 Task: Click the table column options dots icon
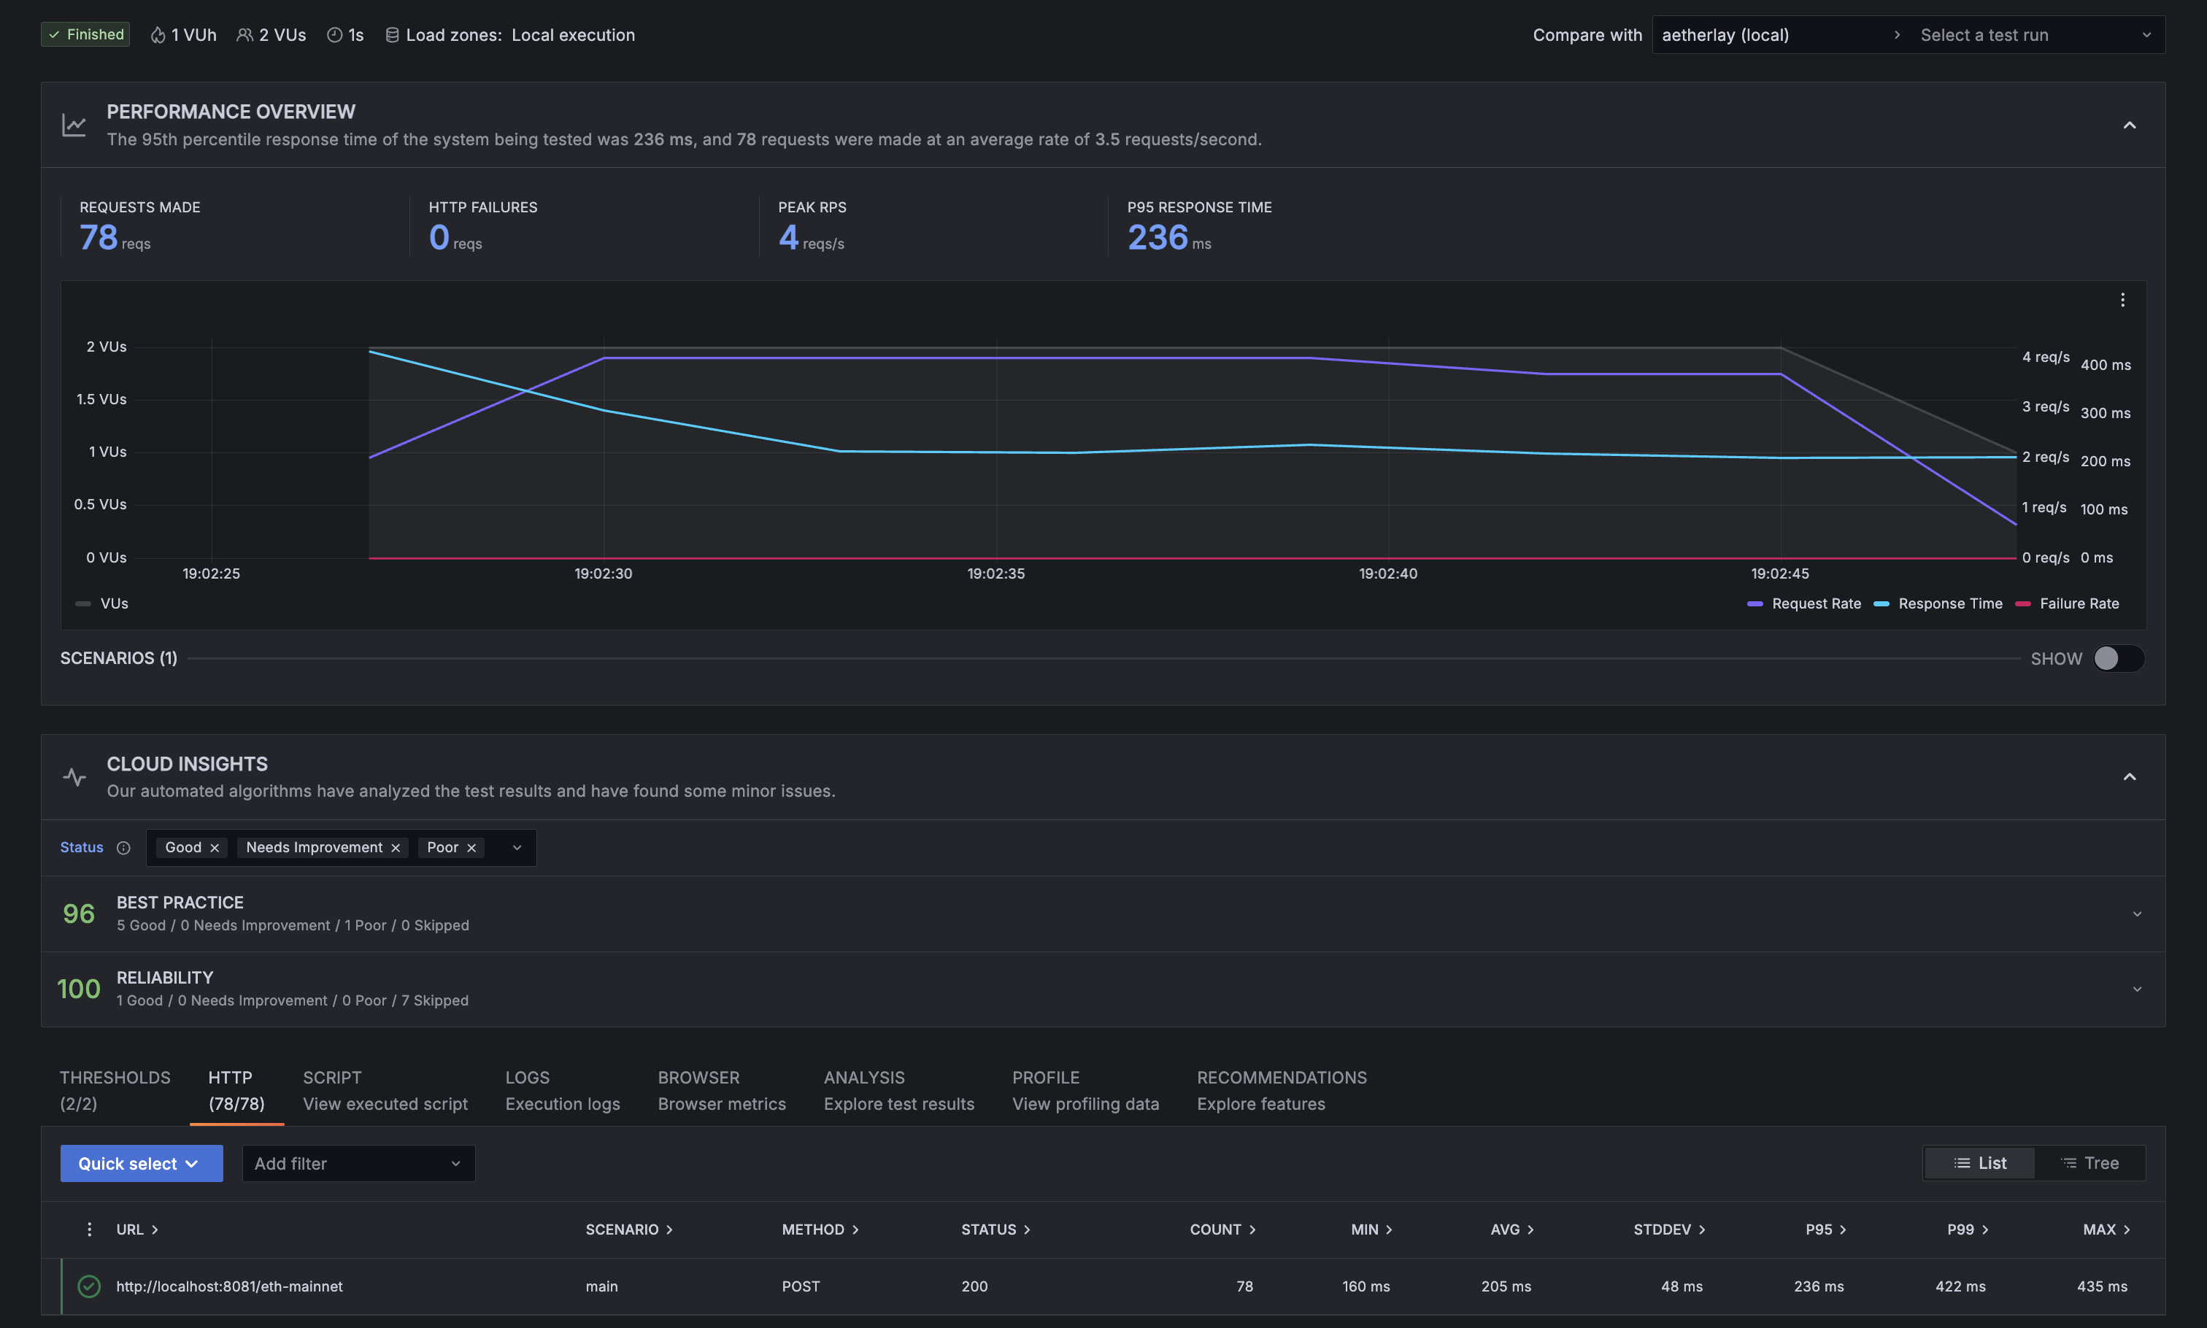[88, 1229]
